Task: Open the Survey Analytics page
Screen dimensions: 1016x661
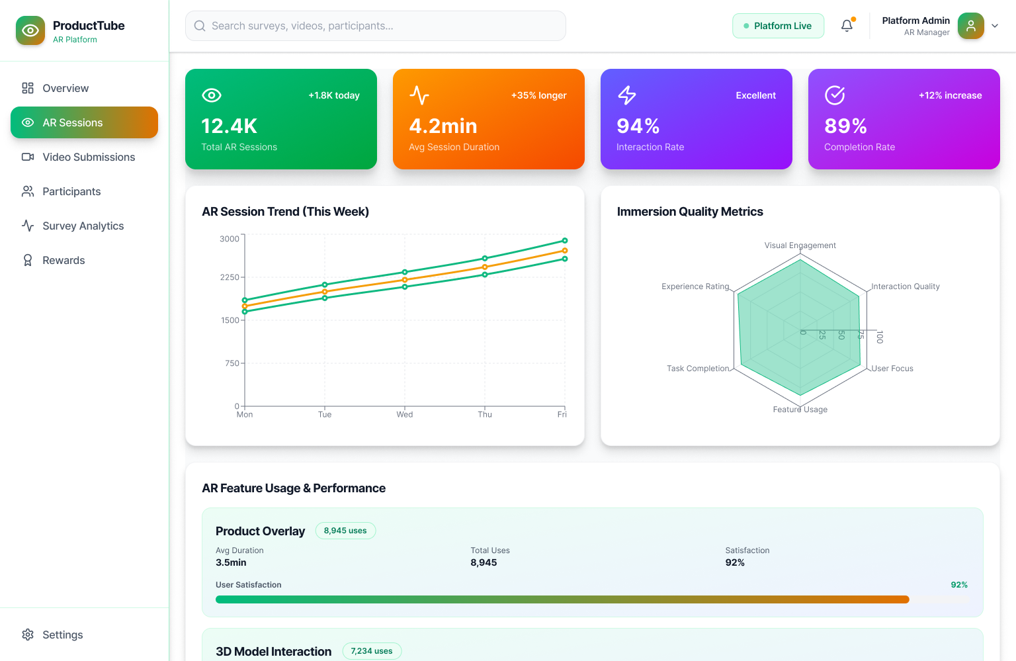Action: 83,226
